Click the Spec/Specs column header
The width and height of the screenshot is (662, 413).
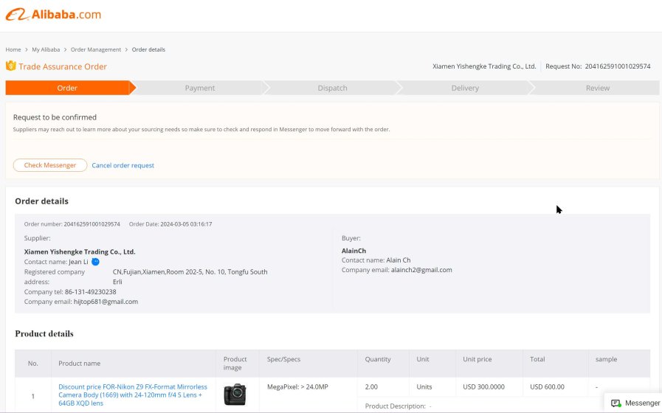point(283,359)
